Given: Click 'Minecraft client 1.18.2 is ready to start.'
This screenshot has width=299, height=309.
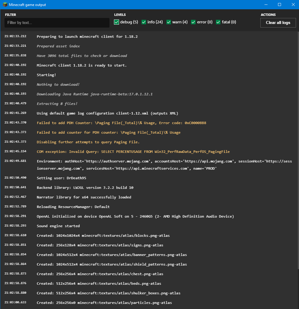Looking at the screenshot, I should point(82,65).
